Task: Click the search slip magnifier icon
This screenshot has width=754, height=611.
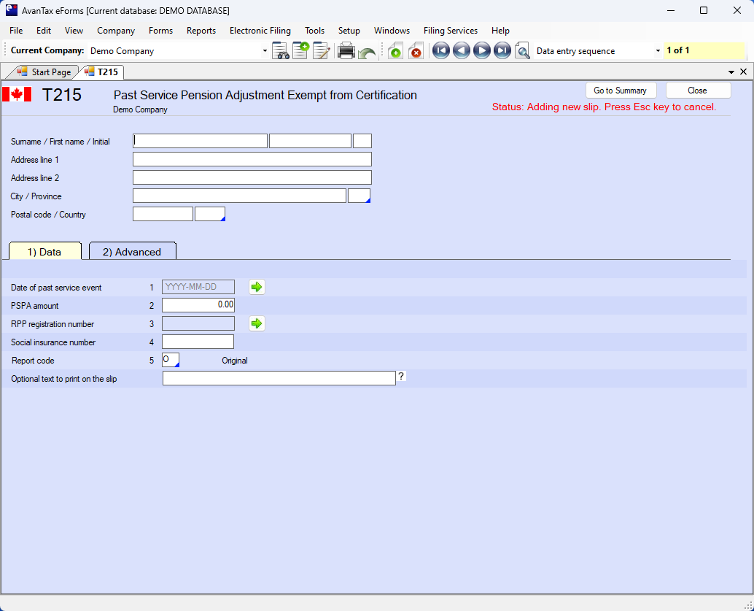Action: coord(522,51)
